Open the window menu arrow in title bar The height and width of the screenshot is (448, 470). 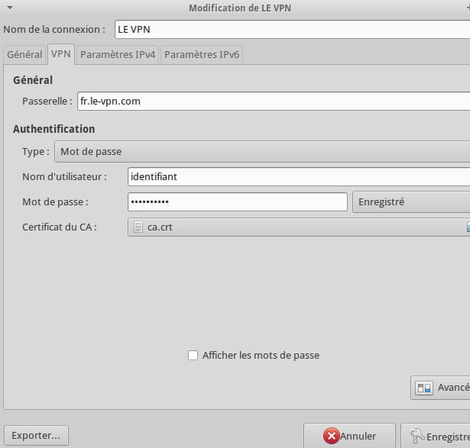click(x=10, y=8)
